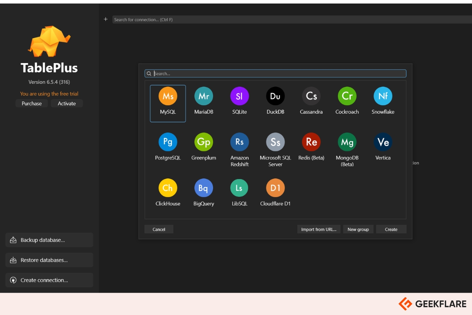Select the ClickHouse database icon
Screen dimensions: 472x315
pos(168,188)
